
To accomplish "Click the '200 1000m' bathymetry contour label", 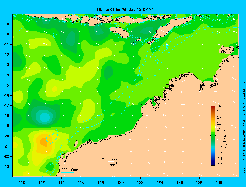I will coord(70,170).
